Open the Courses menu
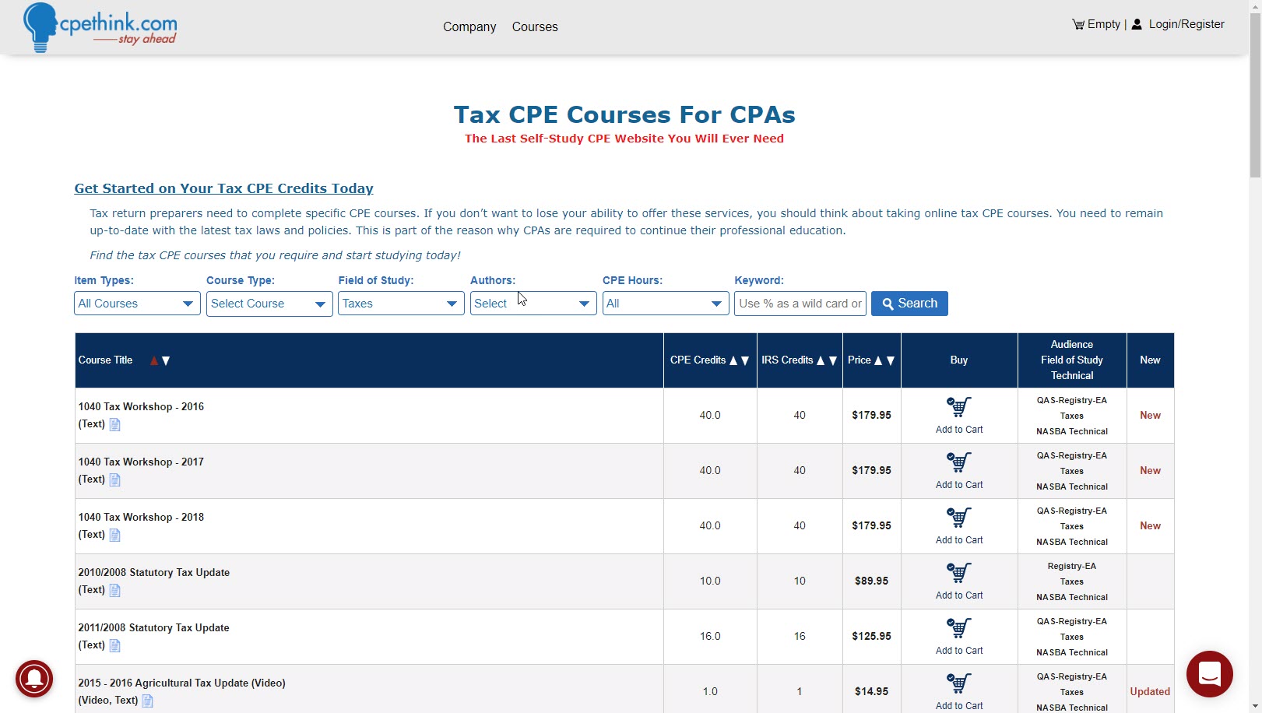Screen dimensions: 1262x713 tap(535, 26)
